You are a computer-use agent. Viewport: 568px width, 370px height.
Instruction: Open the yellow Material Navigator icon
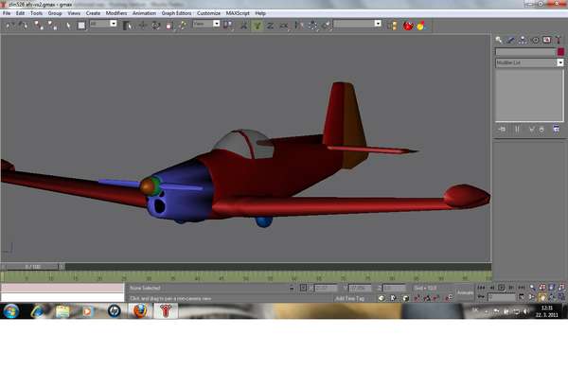(421, 26)
